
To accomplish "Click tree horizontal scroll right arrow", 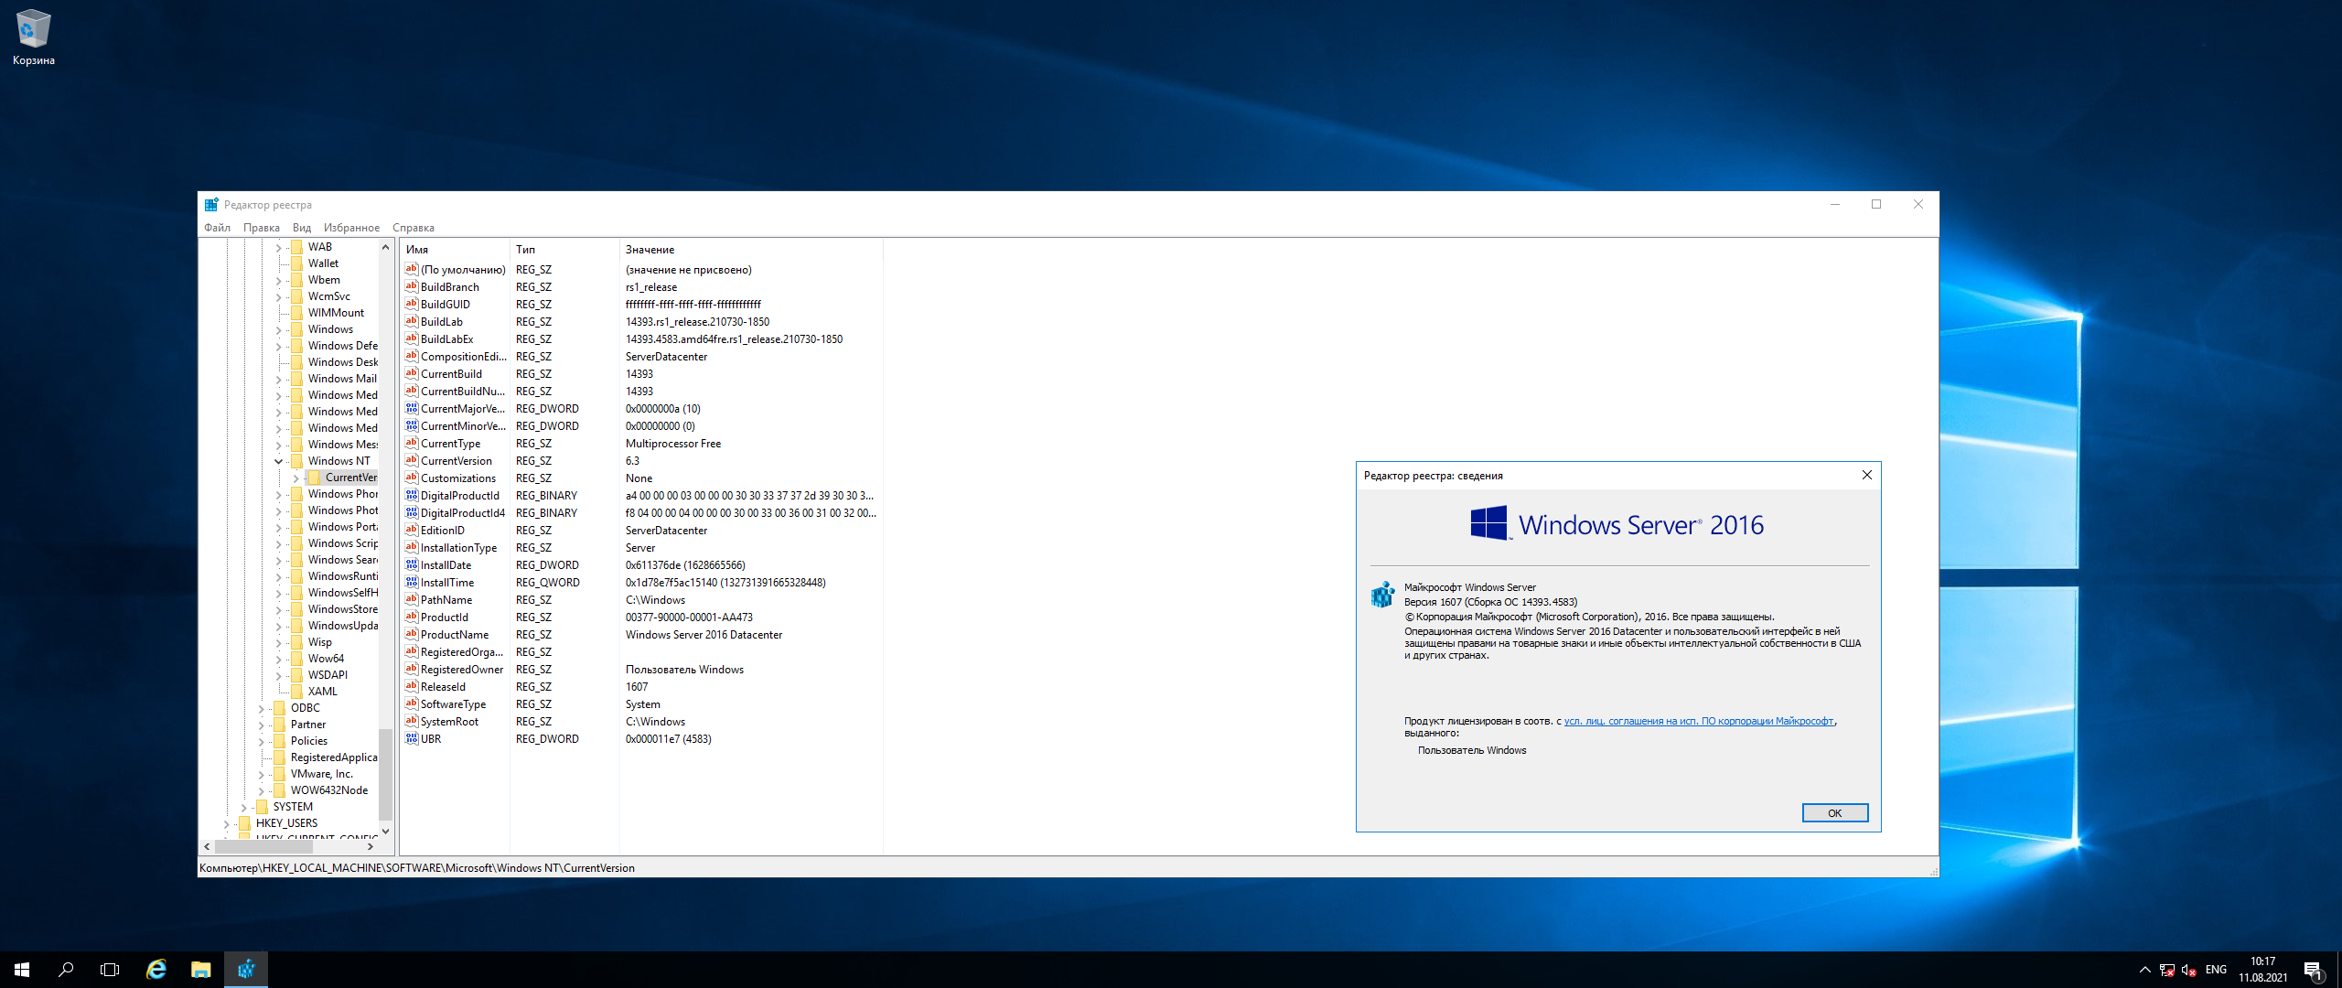I will 370,847.
